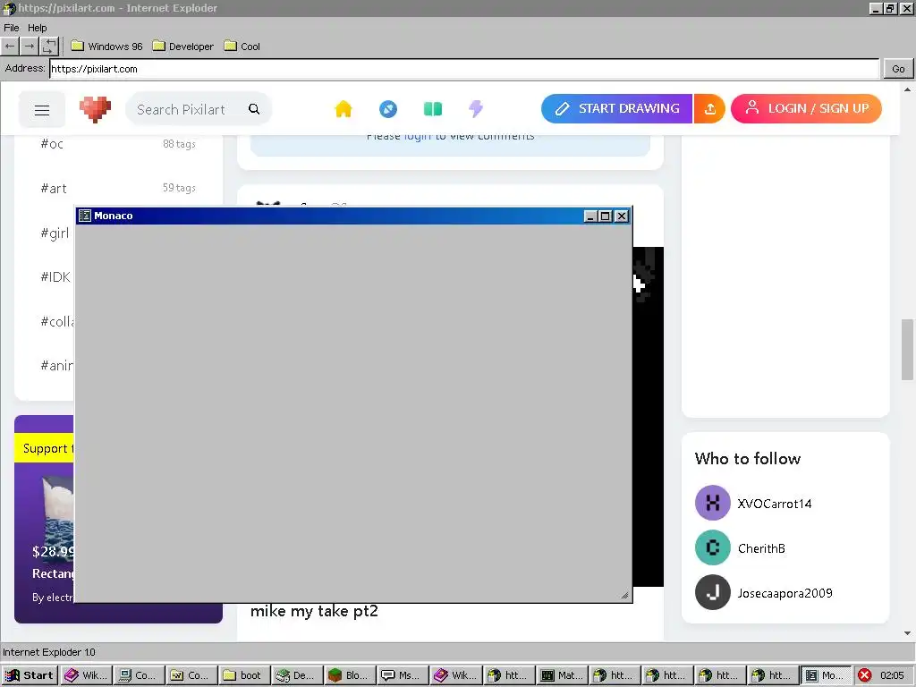Open the blue compass explore icon

pyautogui.click(x=388, y=108)
